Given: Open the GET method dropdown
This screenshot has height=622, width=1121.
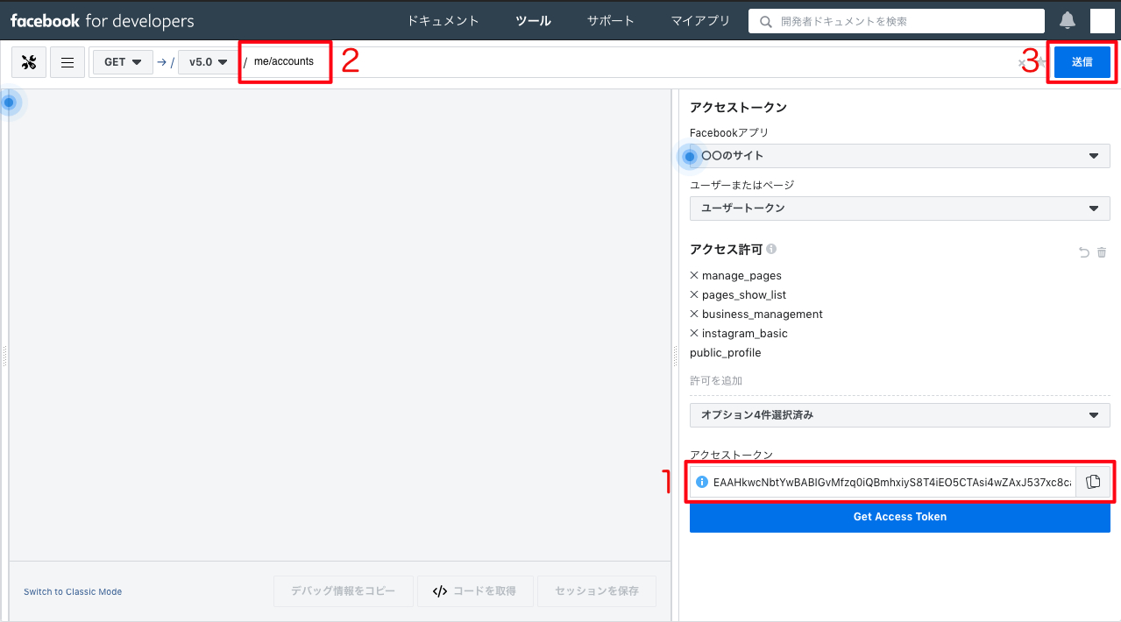Looking at the screenshot, I should pyautogui.click(x=122, y=61).
